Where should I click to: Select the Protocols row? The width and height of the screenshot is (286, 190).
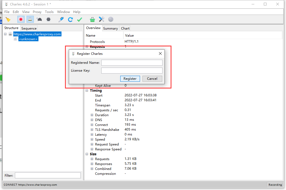pyautogui.click(x=184, y=42)
